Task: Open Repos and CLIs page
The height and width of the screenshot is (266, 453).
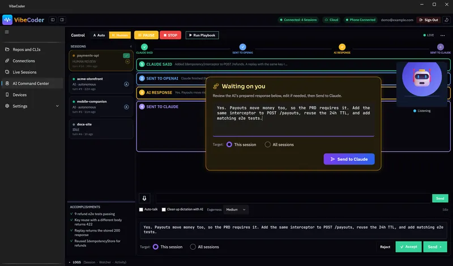Action: [x=32, y=49]
